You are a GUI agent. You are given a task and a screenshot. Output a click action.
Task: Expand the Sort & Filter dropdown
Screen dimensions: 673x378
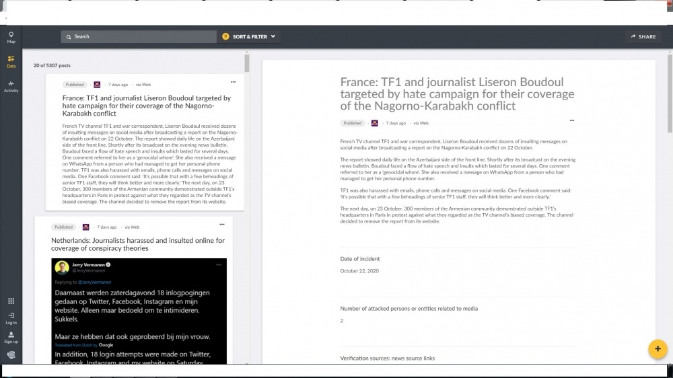248,36
